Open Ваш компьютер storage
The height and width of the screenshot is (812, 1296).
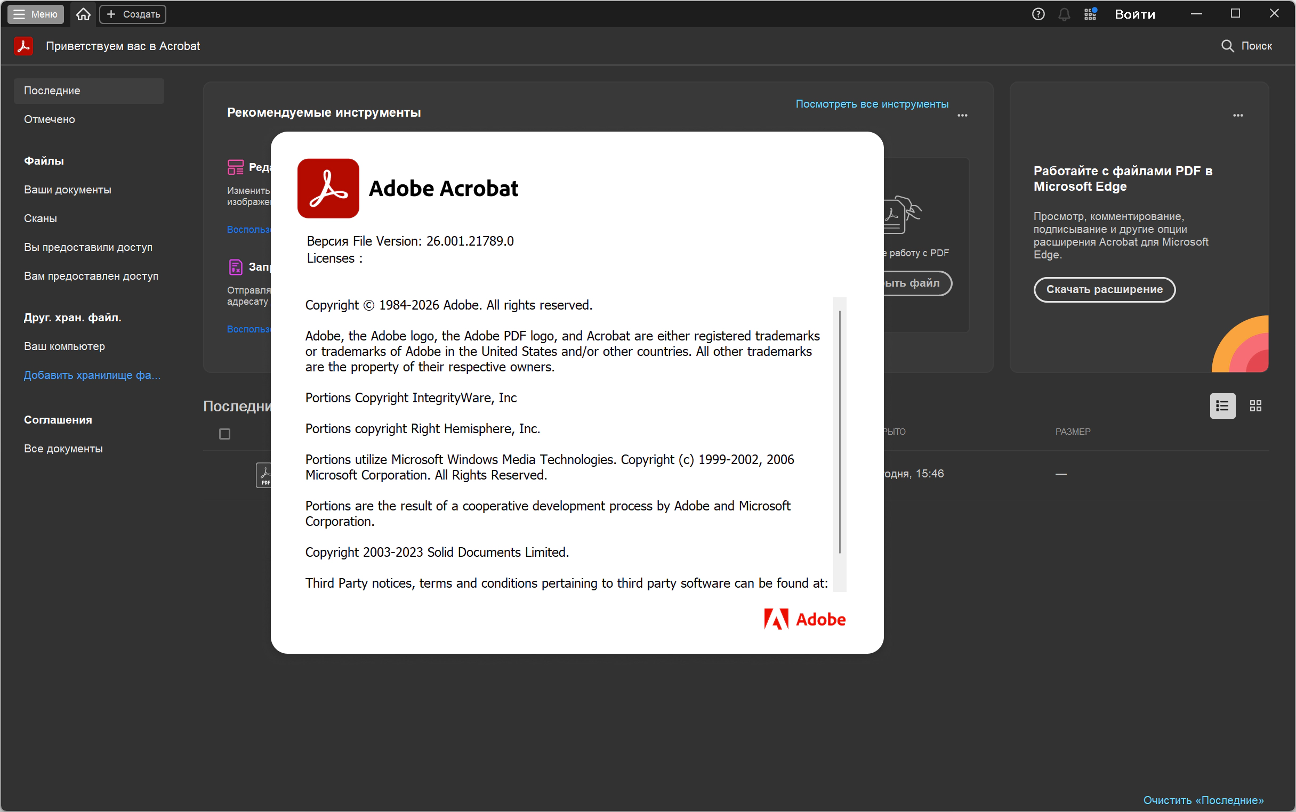65,346
